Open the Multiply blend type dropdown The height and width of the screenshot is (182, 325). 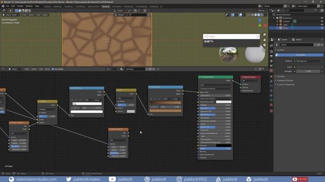(47, 109)
